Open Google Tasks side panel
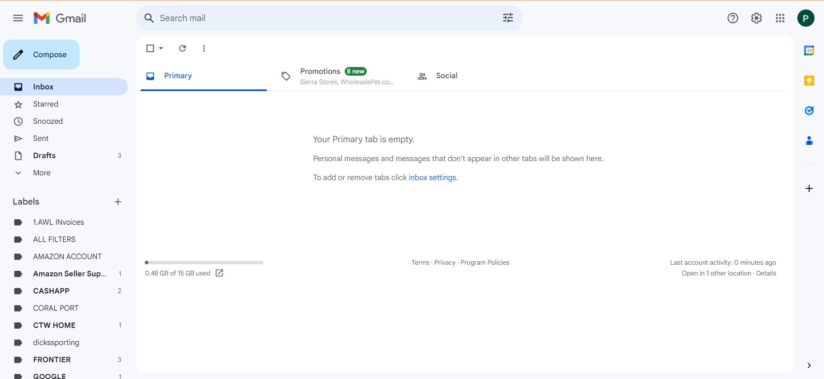This screenshot has width=824, height=379. tap(809, 110)
